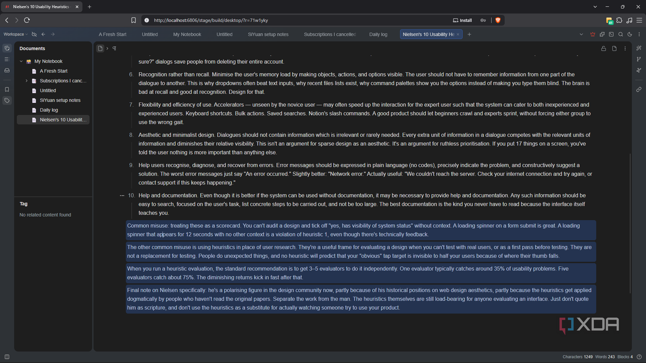The height and width of the screenshot is (363, 646).
Task: Go forward in SiYuan document history
Action: click(53, 34)
